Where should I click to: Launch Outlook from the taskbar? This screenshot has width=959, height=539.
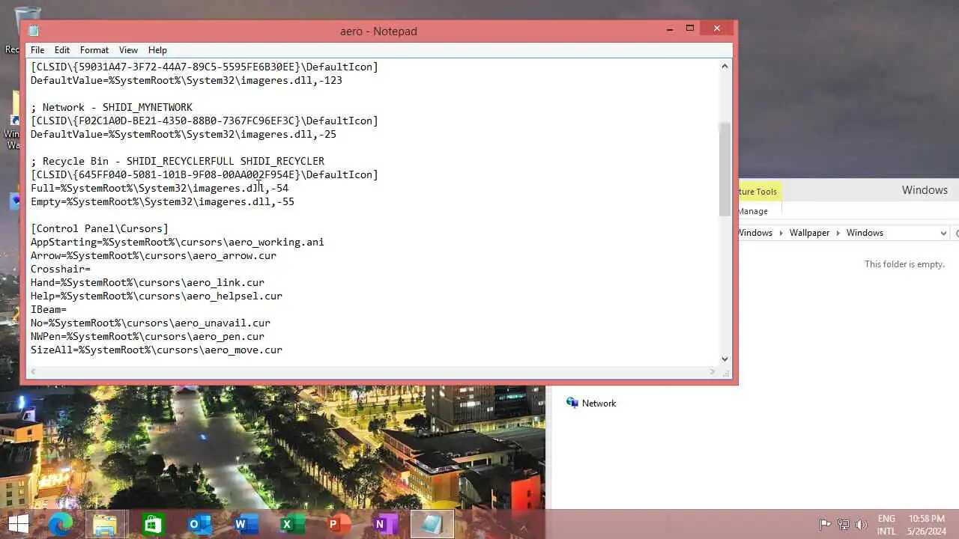tap(199, 524)
